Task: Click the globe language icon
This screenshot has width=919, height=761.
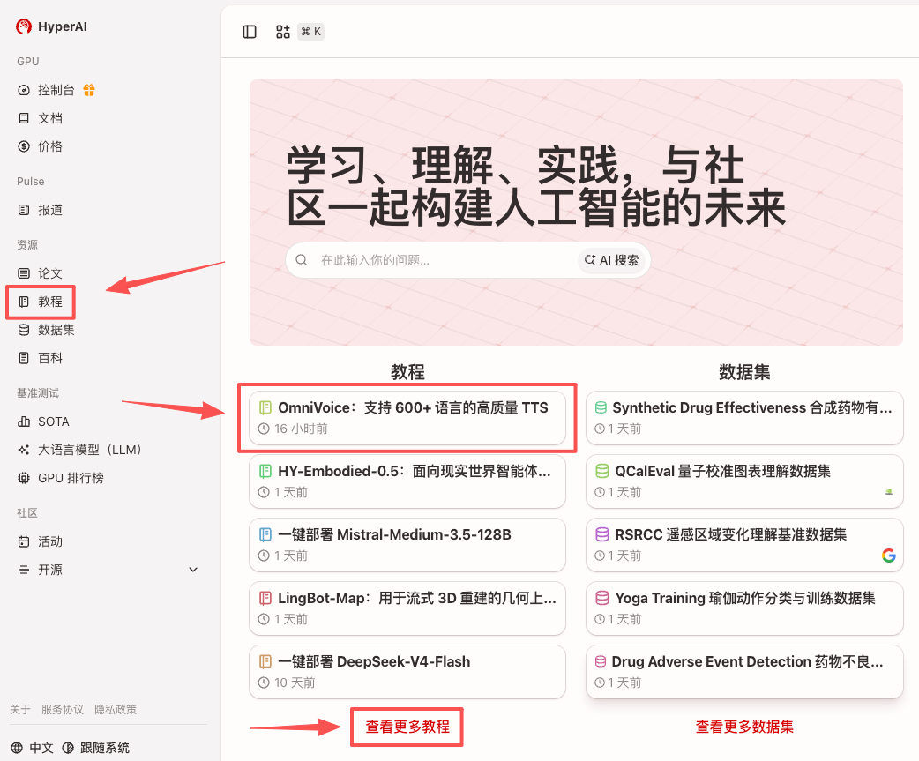Action: [17, 748]
